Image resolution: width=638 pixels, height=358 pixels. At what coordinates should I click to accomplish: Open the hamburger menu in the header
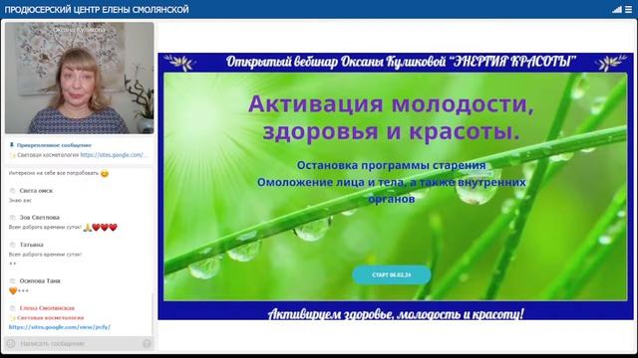[x=629, y=9]
